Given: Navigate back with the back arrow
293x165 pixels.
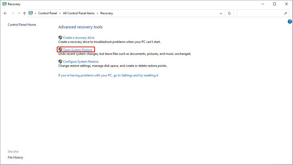Looking at the screenshot, I should click(x=5, y=13).
